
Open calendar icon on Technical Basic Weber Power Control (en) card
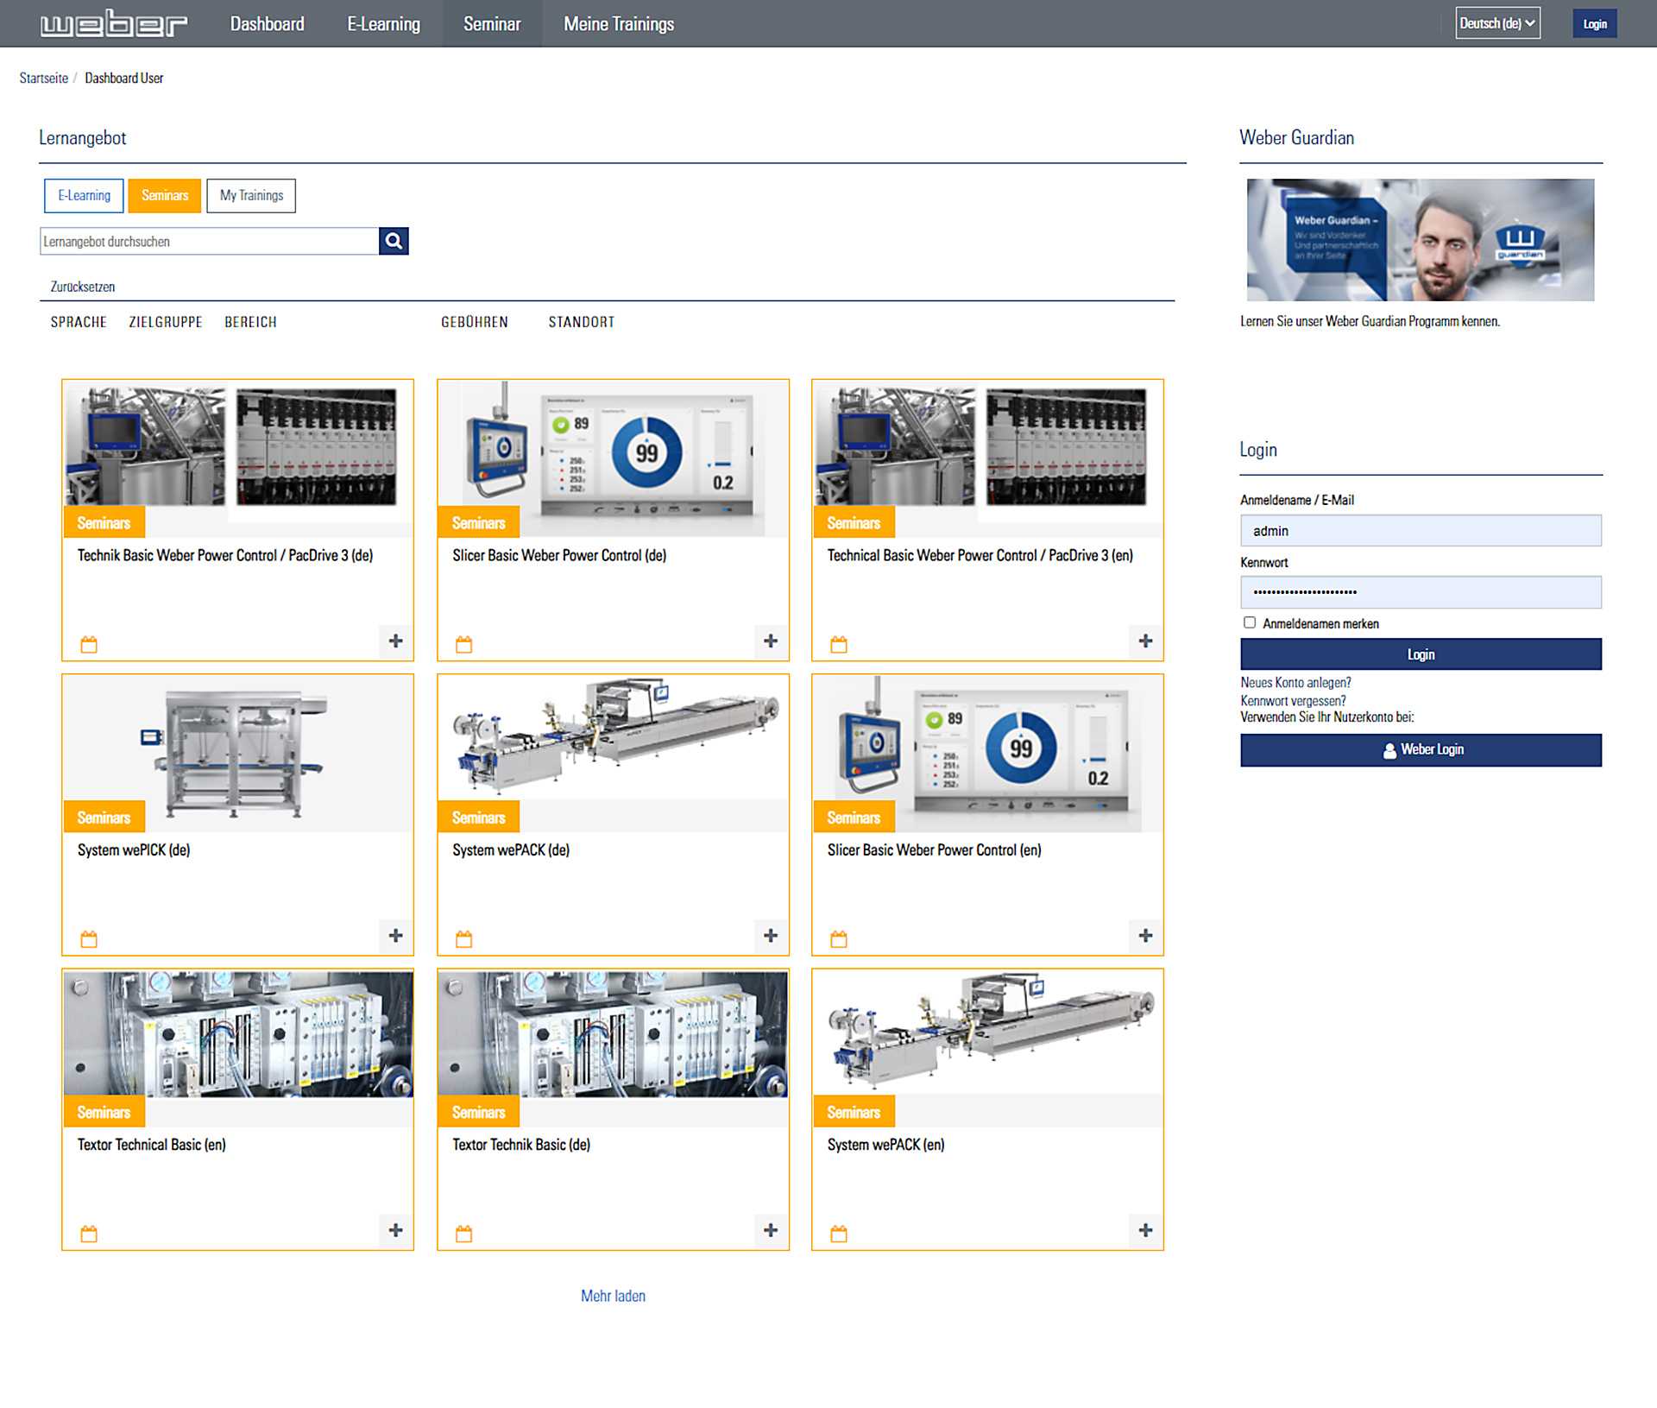coord(839,645)
